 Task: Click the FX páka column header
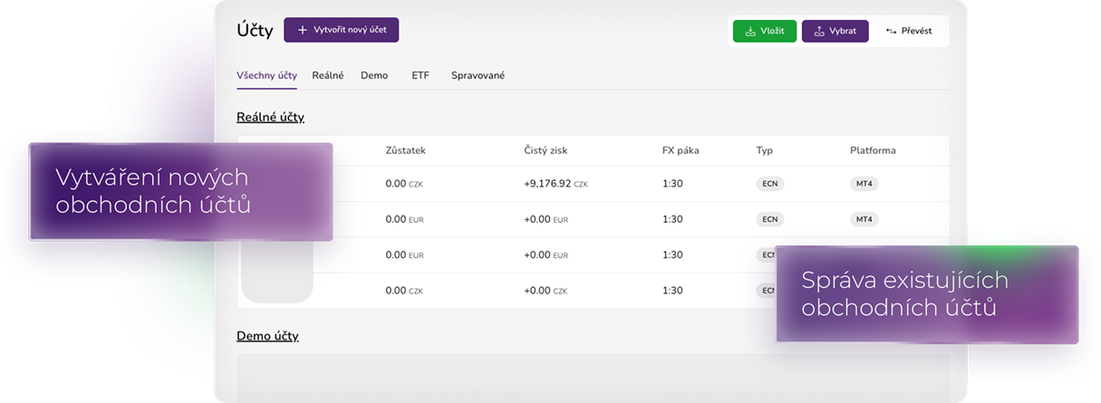coord(681,150)
